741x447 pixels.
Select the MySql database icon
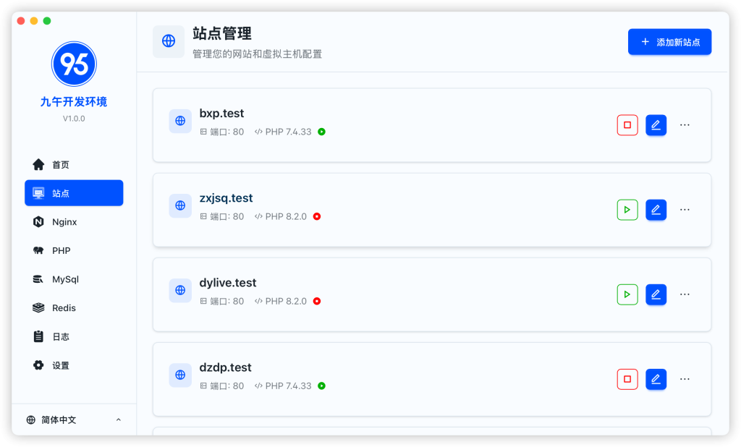(38, 279)
